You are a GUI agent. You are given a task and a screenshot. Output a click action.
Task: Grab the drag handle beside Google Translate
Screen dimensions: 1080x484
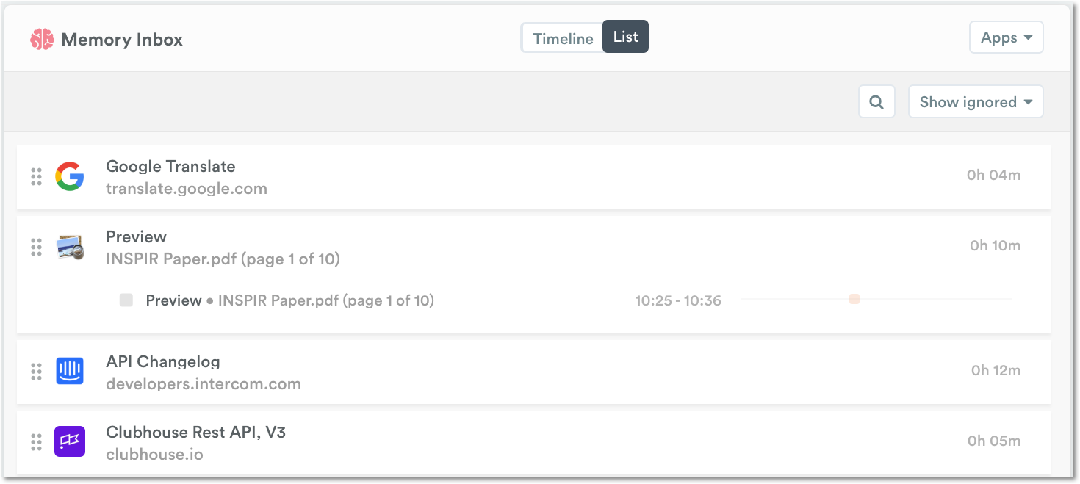pos(36,177)
